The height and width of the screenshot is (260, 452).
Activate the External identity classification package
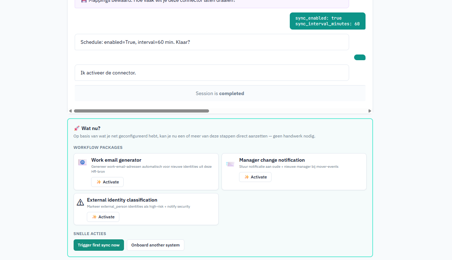(x=103, y=217)
